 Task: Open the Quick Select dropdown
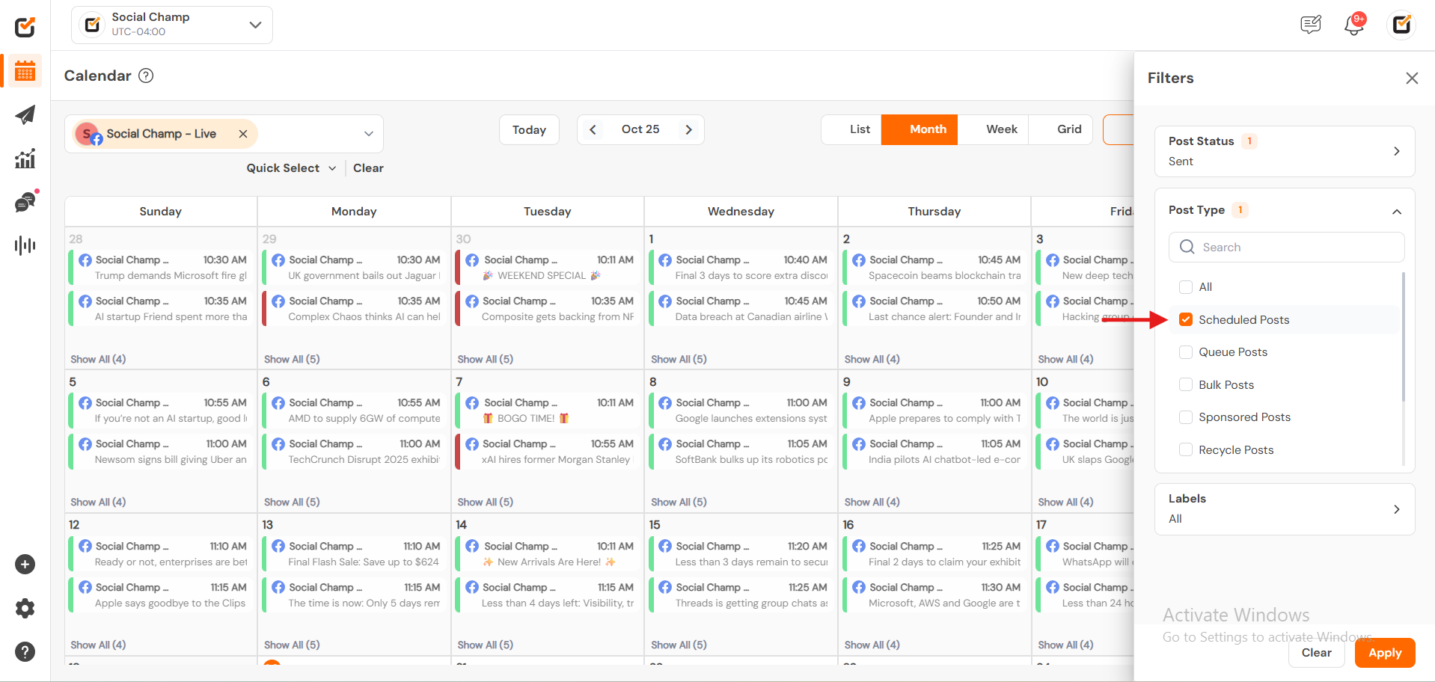pyautogui.click(x=291, y=168)
